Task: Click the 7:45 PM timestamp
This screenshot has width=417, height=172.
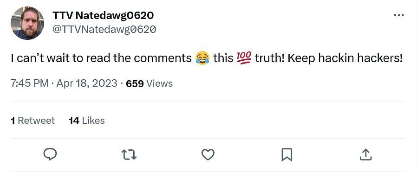Action: pos(30,83)
